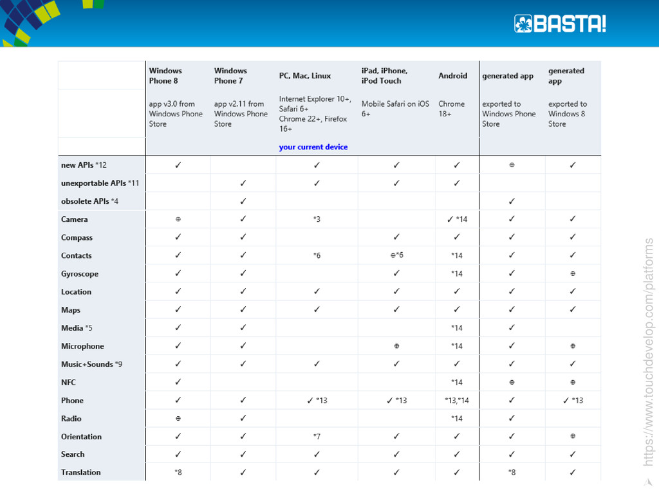Click the Microphone circled-plus under Windows 8 Store export
659x494 pixels.
[573, 346]
